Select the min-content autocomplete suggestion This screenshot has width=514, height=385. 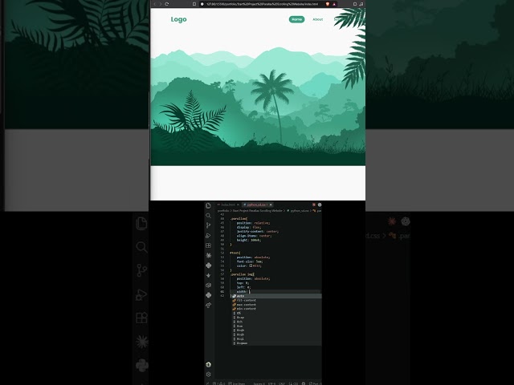[276, 309]
